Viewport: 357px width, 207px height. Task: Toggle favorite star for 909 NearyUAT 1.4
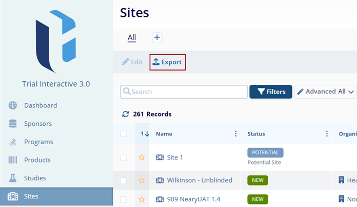pyautogui.click(x=142, y=199)
